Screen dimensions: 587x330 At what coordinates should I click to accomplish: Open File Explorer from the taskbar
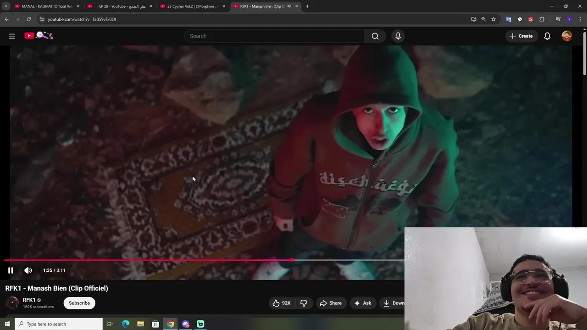pos(141,324)
